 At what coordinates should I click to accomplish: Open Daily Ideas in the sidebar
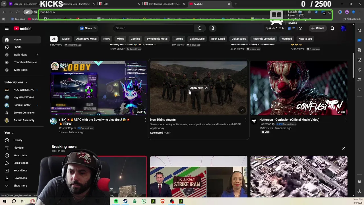click(x=22, y=55)
